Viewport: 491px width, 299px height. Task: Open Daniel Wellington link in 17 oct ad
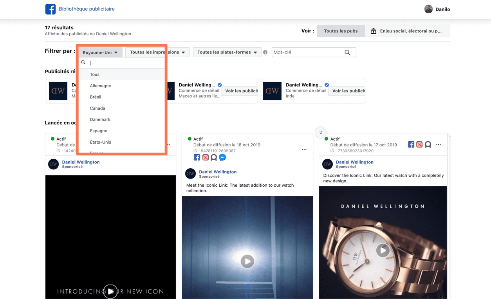coord(355,162)
